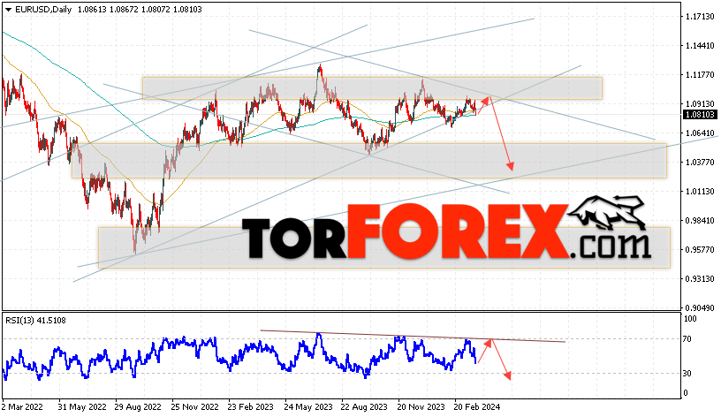Click the 23 Feb 2023 date label

250,407
